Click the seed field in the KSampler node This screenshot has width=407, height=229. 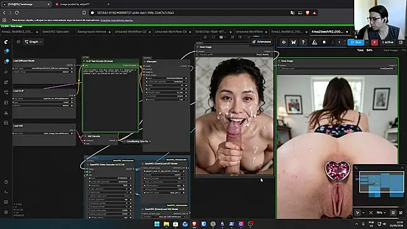pyautogui.click(x=166, y=78)
